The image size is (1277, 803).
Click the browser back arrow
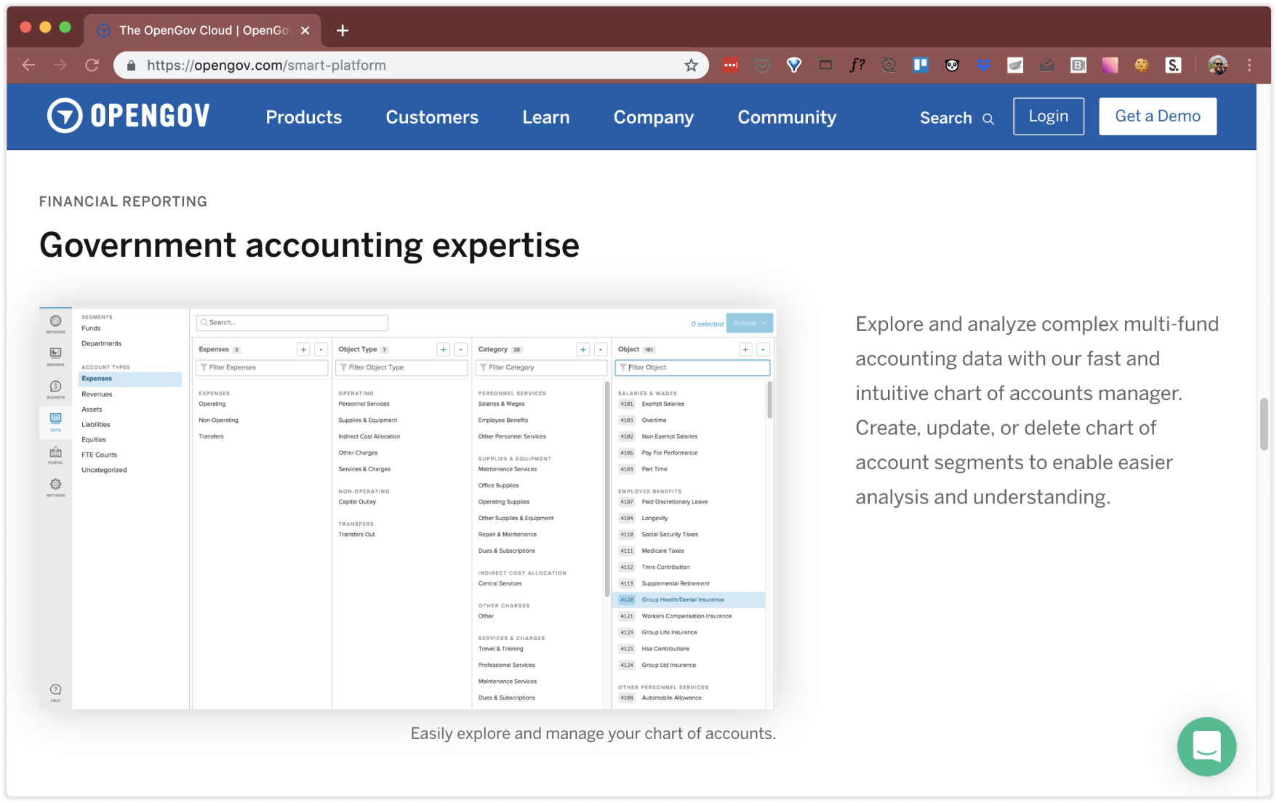[28, 65]
